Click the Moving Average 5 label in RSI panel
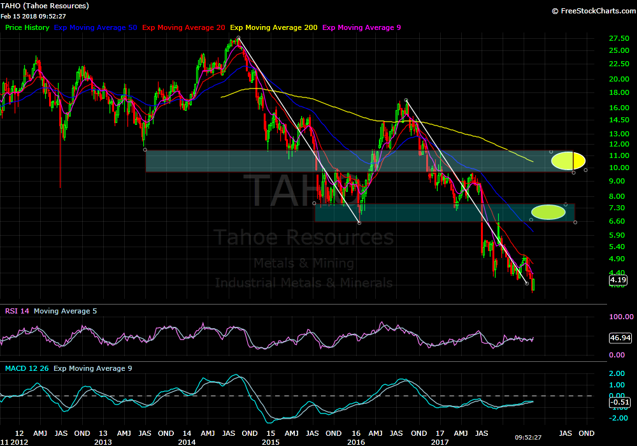This screenshot has width=637, height=446. tap(64, 311)
